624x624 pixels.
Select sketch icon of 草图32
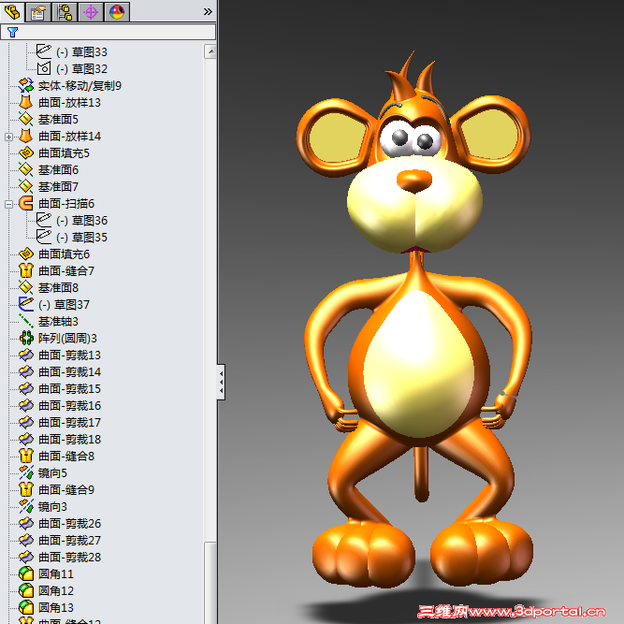click(x=44, y=68)
